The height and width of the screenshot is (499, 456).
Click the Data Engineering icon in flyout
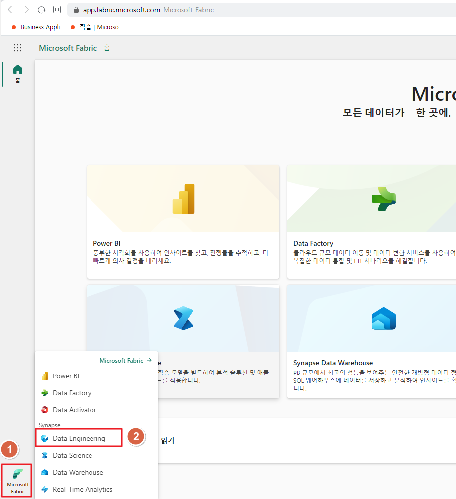tap(45, 438)
